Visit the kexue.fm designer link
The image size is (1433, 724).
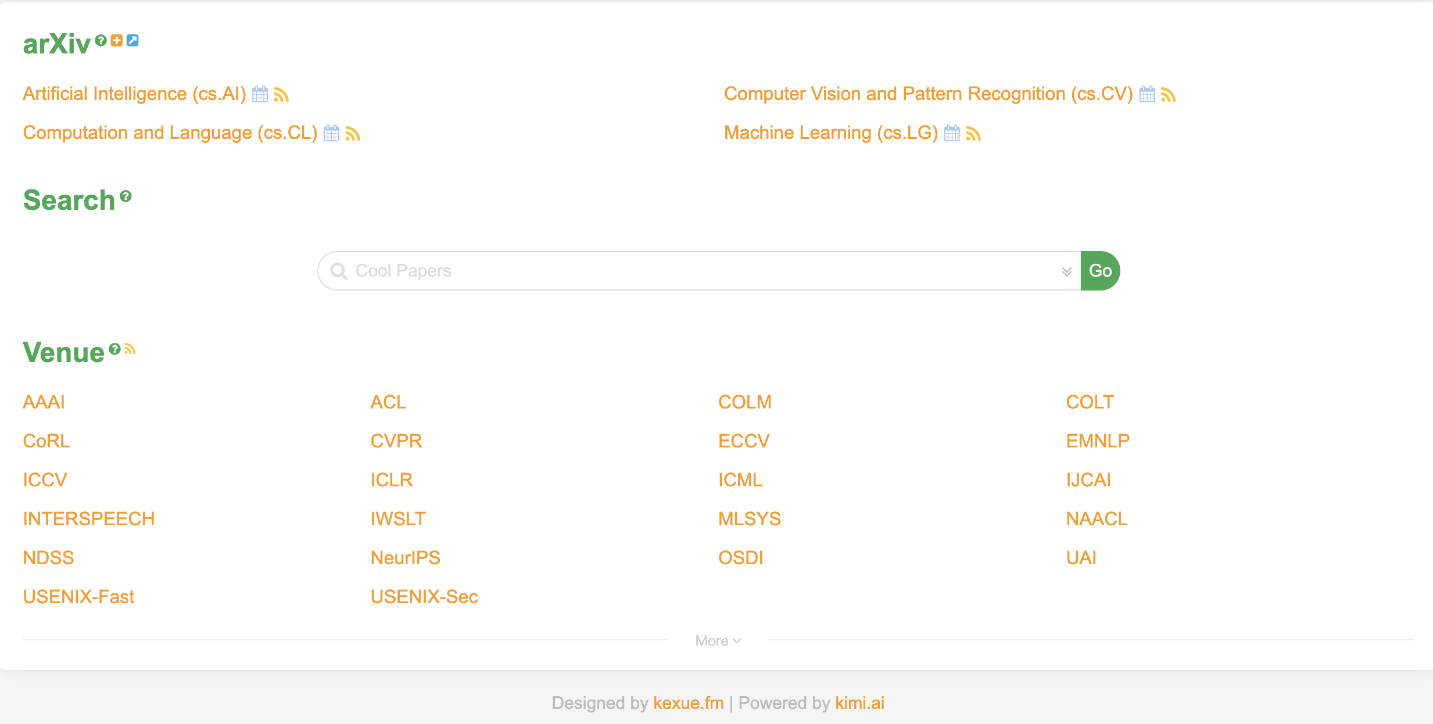tap(689, 703)
